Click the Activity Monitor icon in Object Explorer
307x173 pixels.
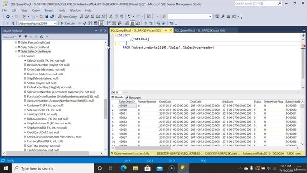point(47,37)
